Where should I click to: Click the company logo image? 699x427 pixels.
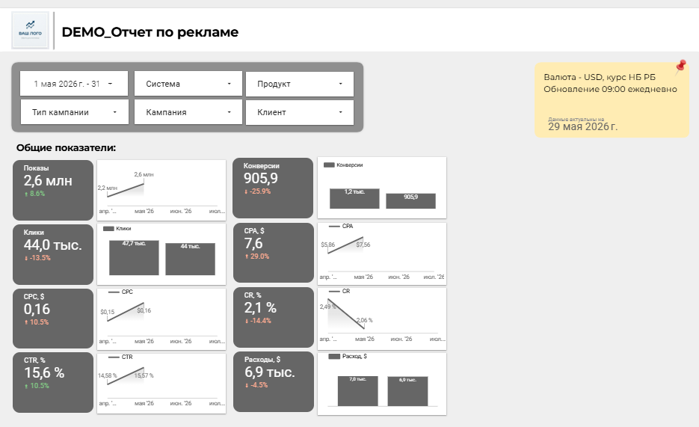[x=31, y=31]
